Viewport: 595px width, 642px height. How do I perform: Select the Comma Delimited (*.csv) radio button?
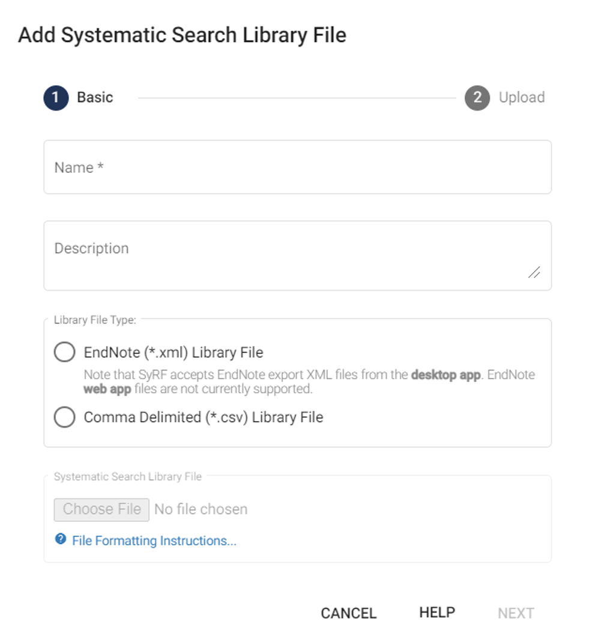65,417
